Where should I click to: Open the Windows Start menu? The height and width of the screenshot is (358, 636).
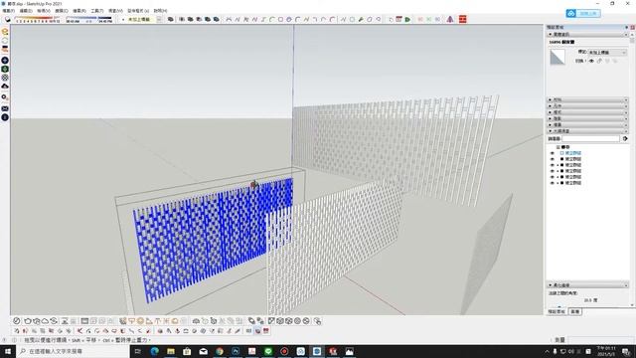tap(8, 351)
